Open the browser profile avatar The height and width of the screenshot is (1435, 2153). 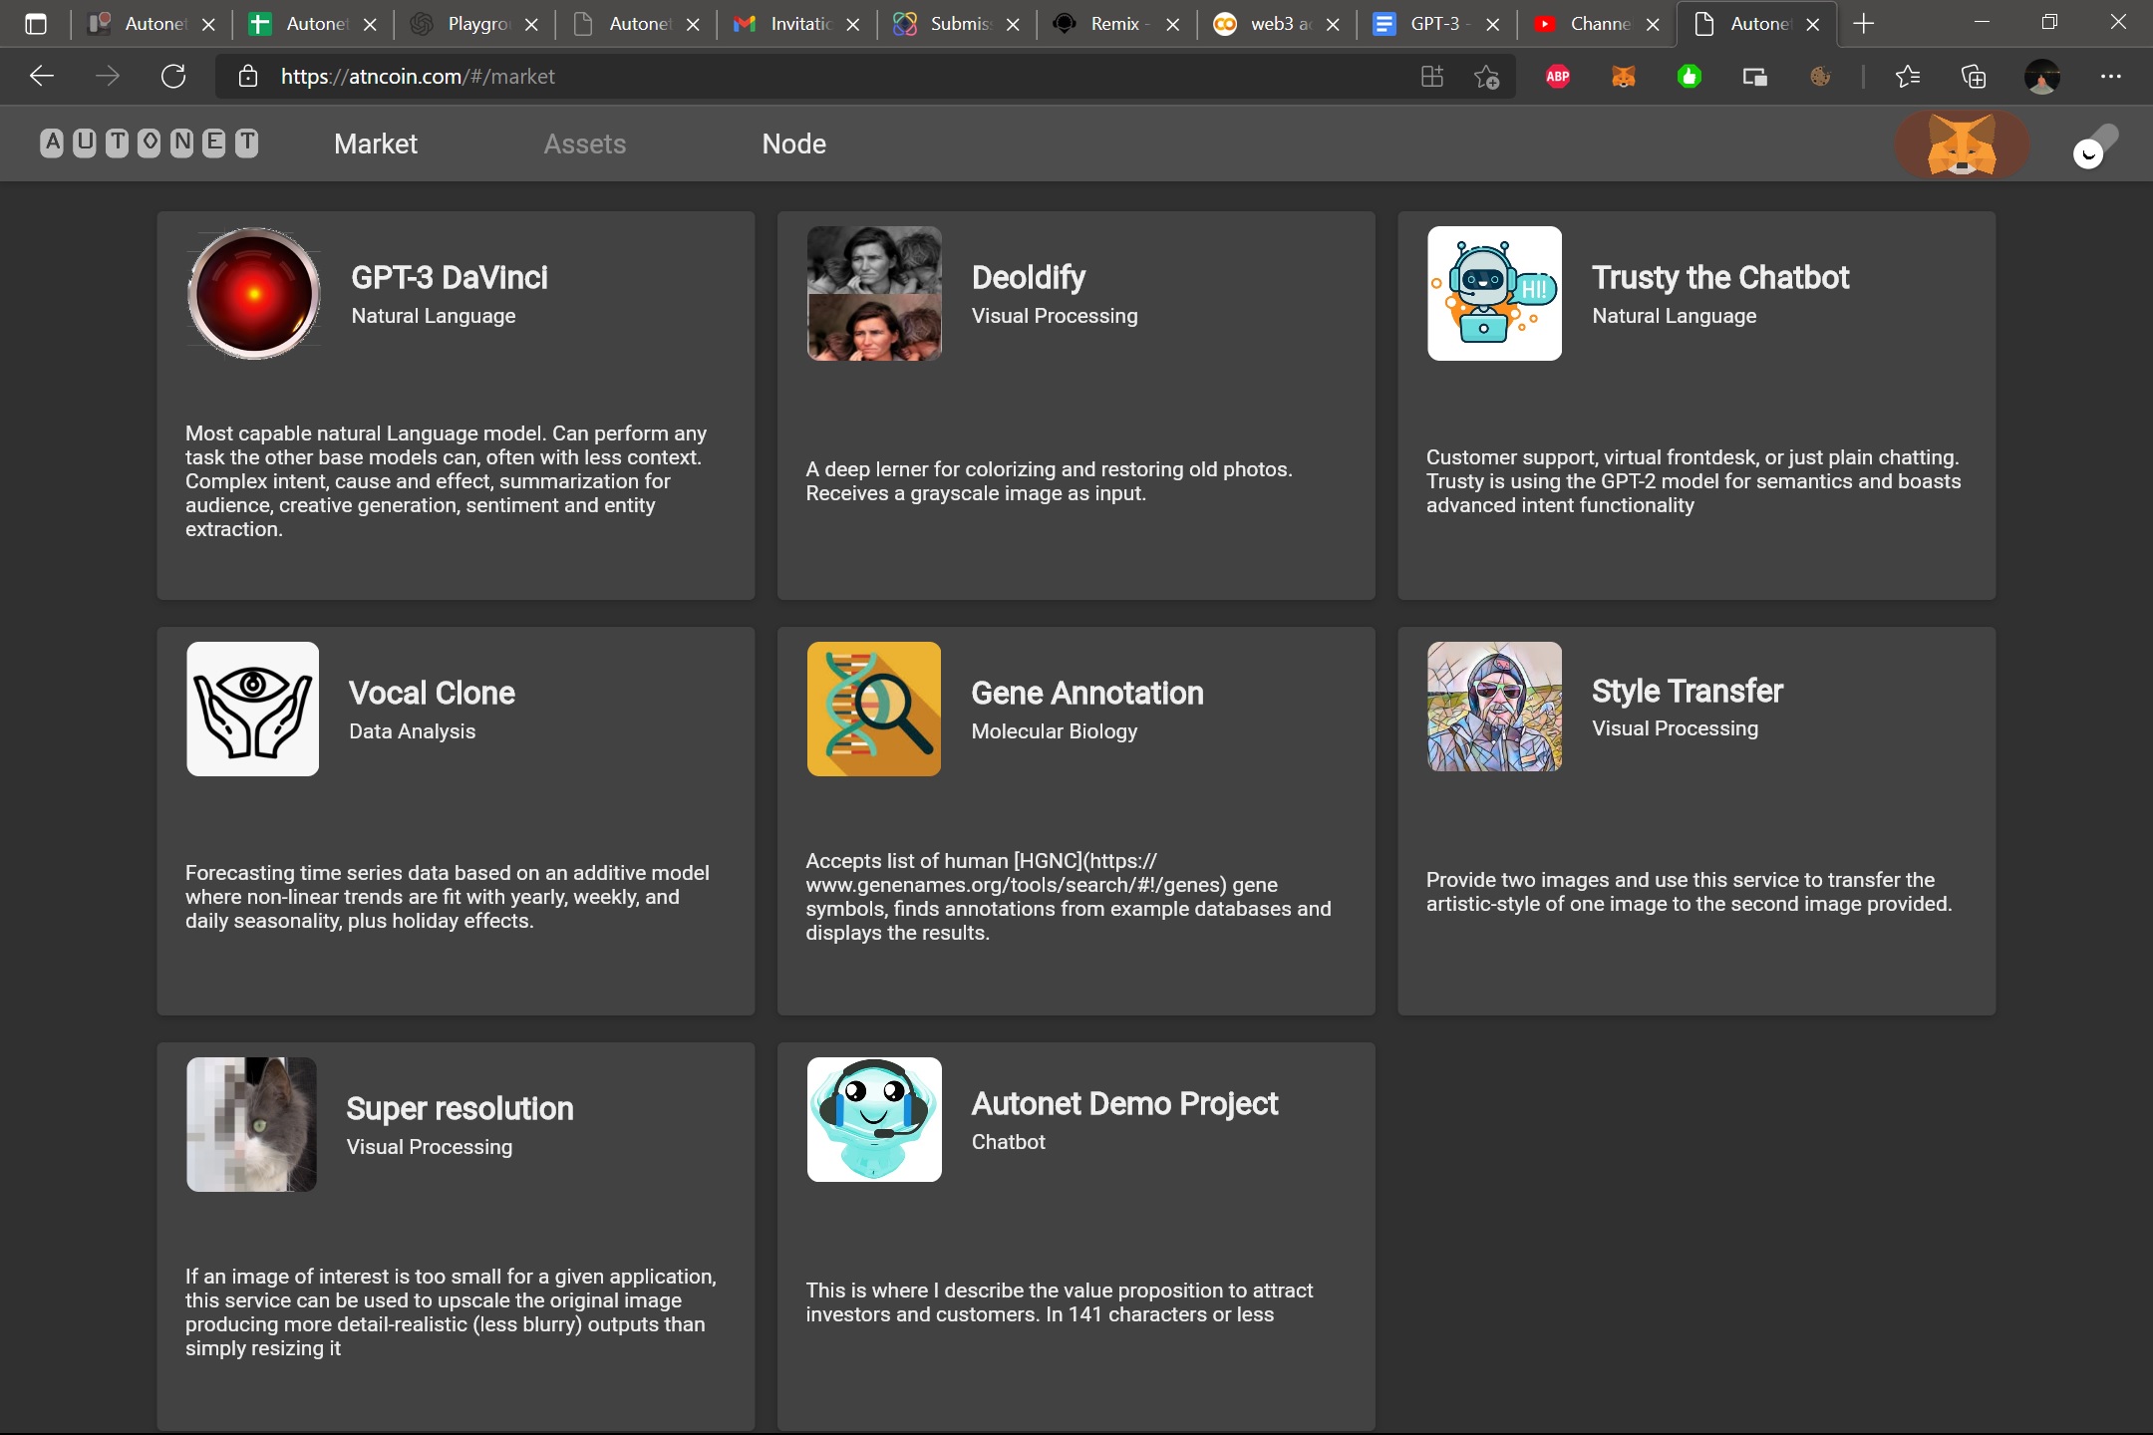[x=2042, y=77]
